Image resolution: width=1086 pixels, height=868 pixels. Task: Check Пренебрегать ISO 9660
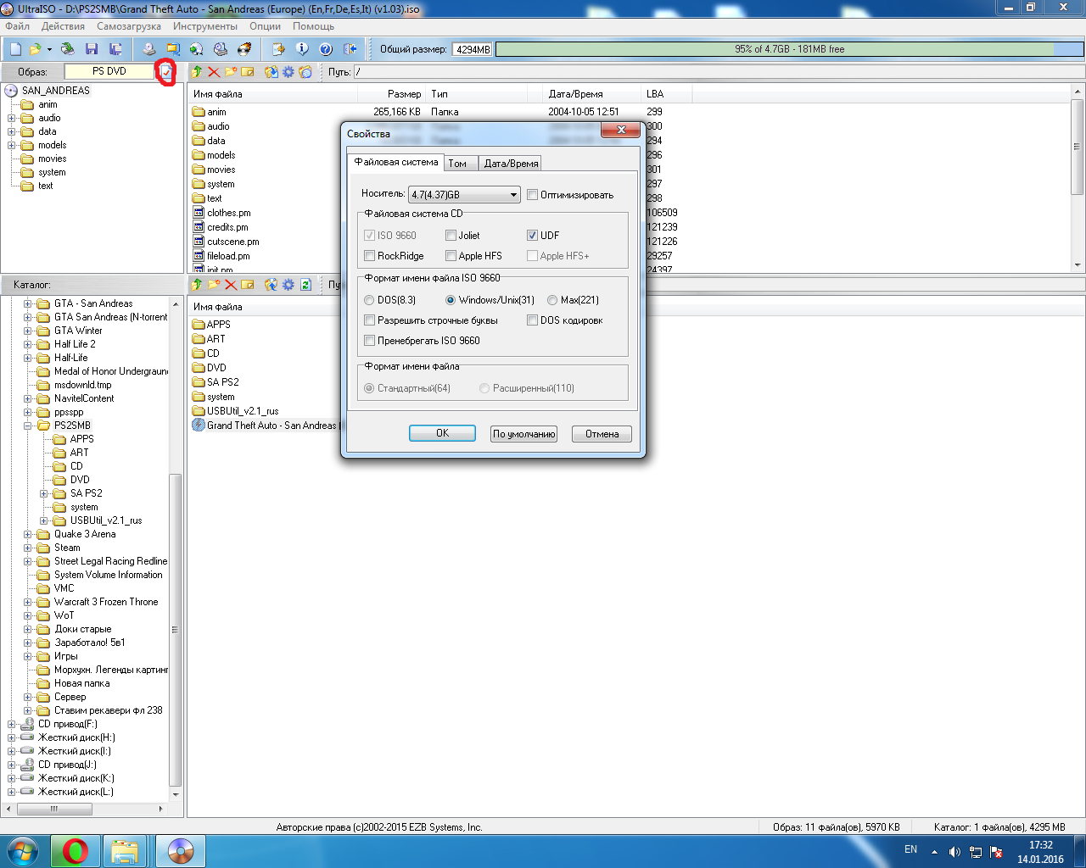(x=369, y=341)
